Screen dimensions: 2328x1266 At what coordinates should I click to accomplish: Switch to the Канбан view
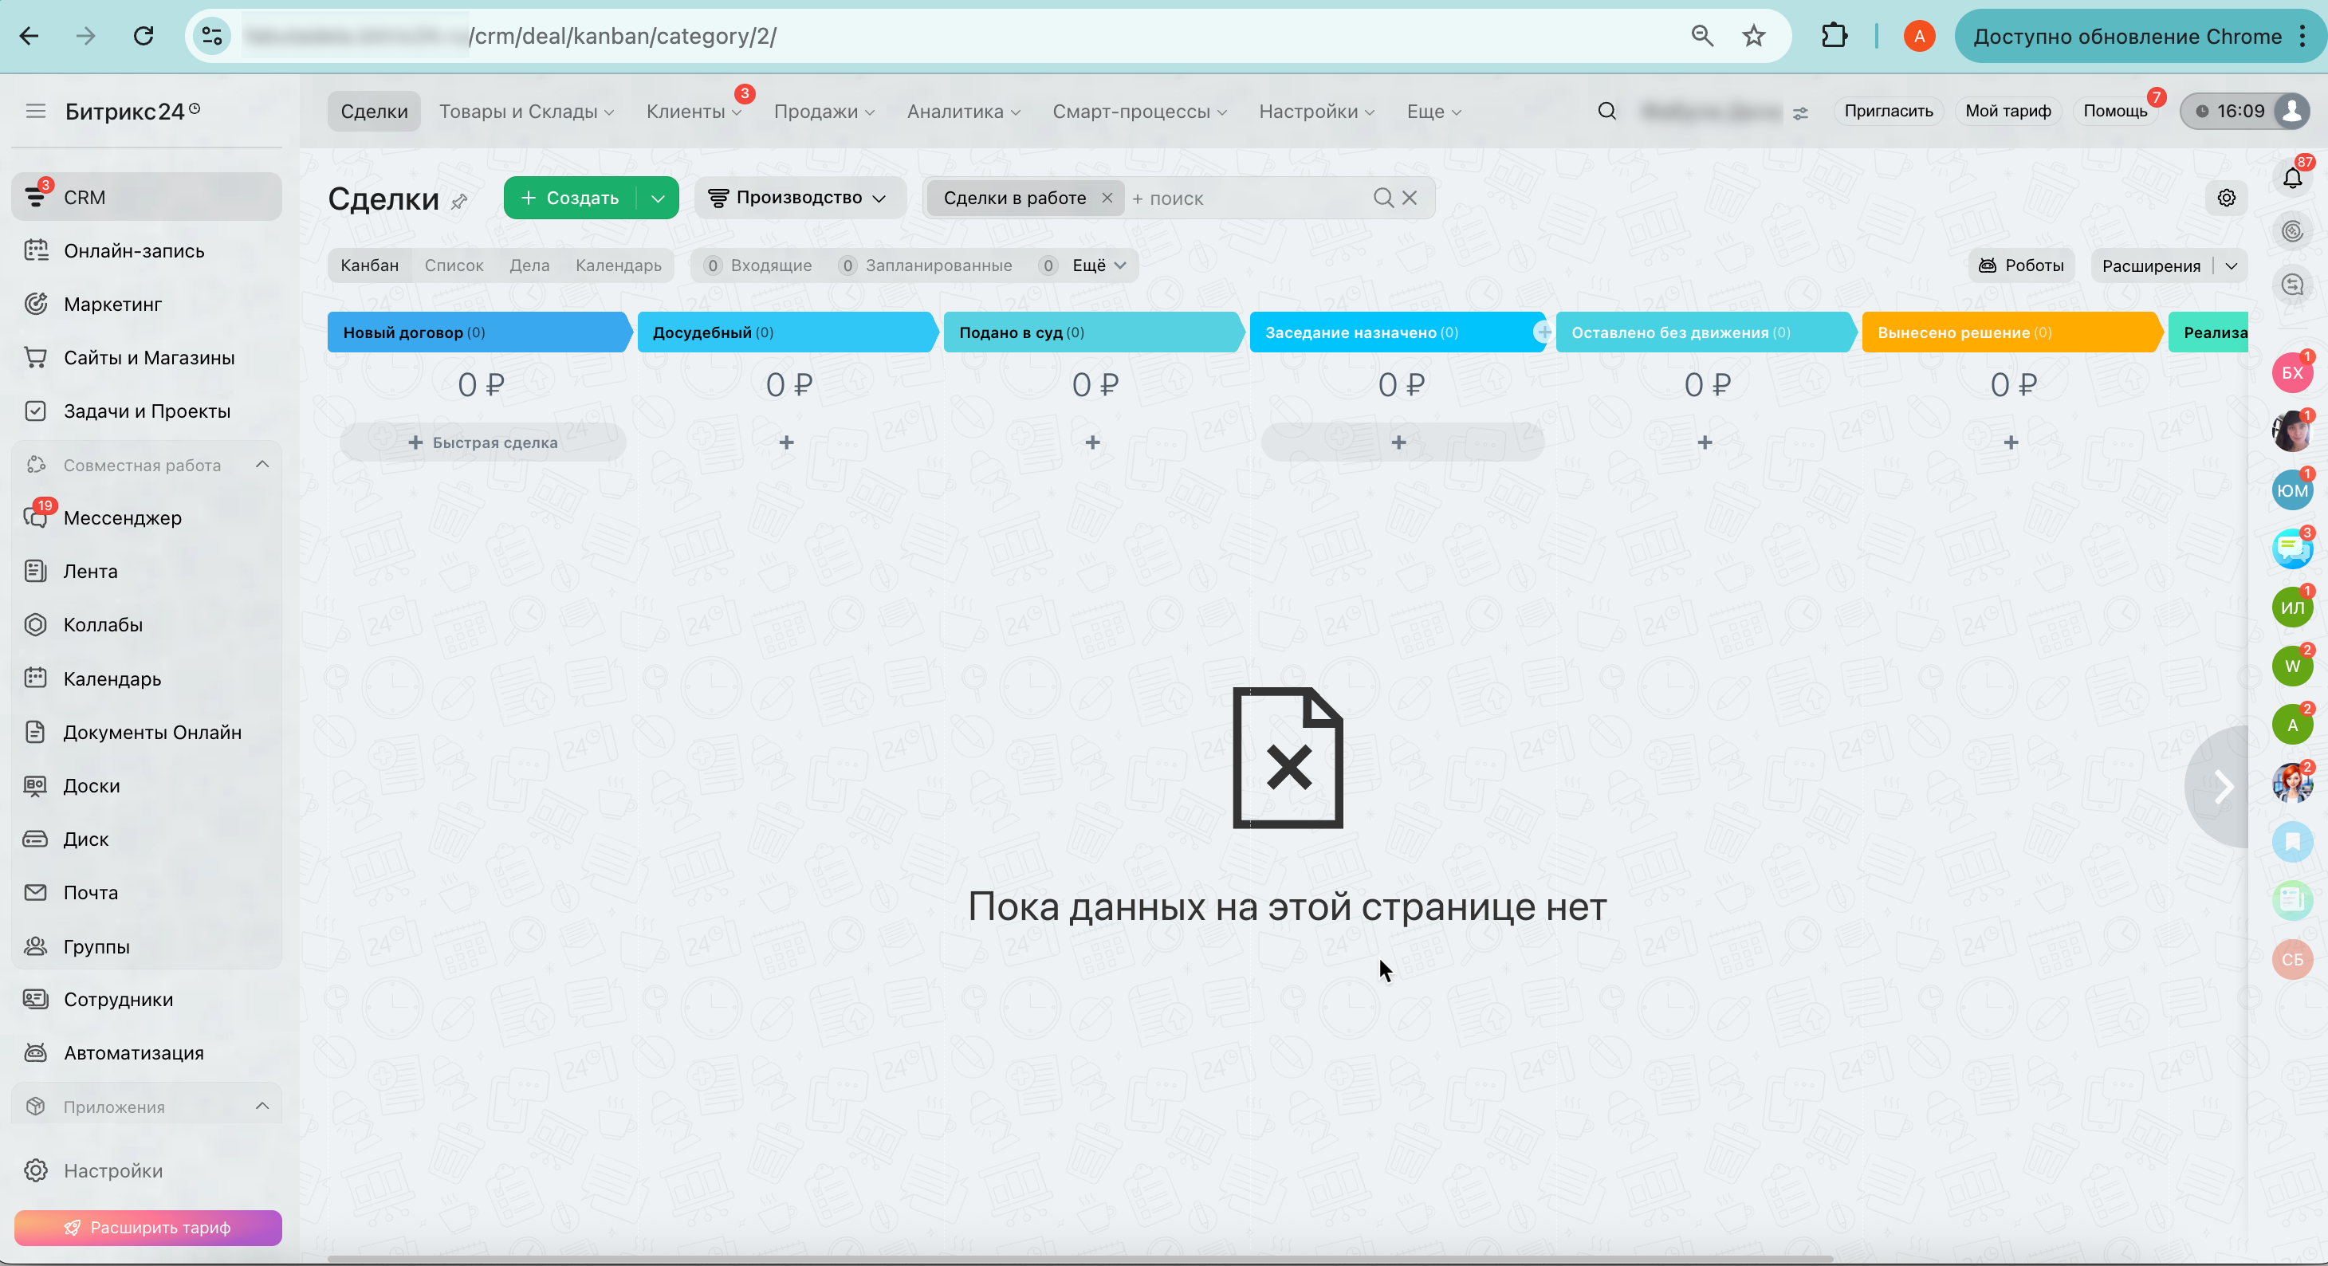point(368,265)
